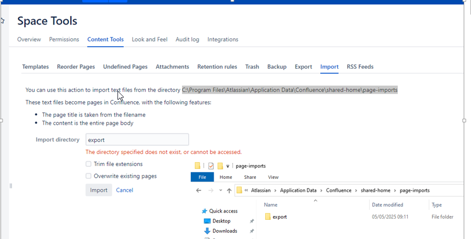Click the Desktop monitor icon
Viewport: 471px width, 239px height.
(207, 221)
